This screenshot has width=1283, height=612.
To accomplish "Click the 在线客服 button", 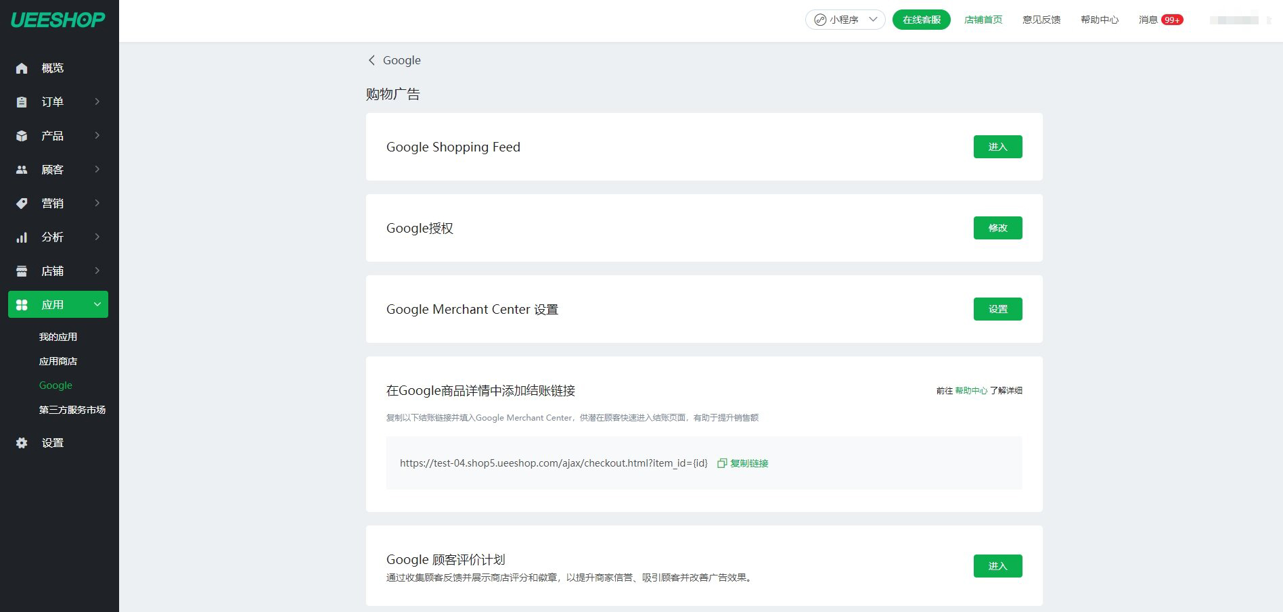I will tap(922, 20).
